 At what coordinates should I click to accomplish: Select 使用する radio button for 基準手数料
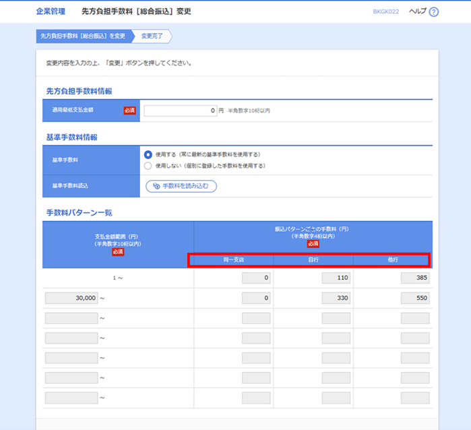[148, 155]
